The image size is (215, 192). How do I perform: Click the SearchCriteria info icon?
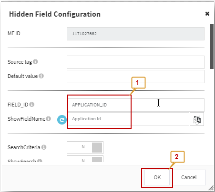44,147
